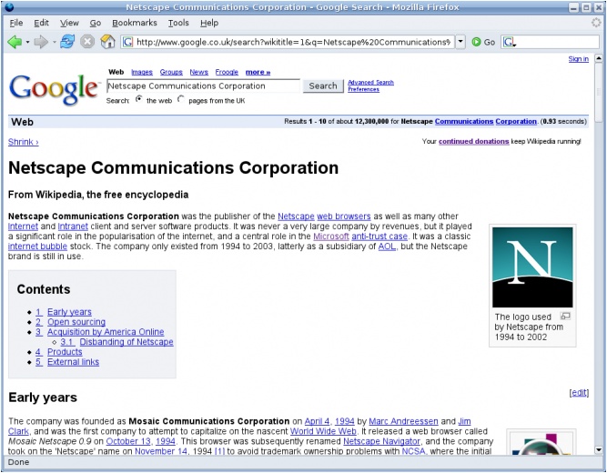Open the Bookmarks menu

(x=135, y=23)
